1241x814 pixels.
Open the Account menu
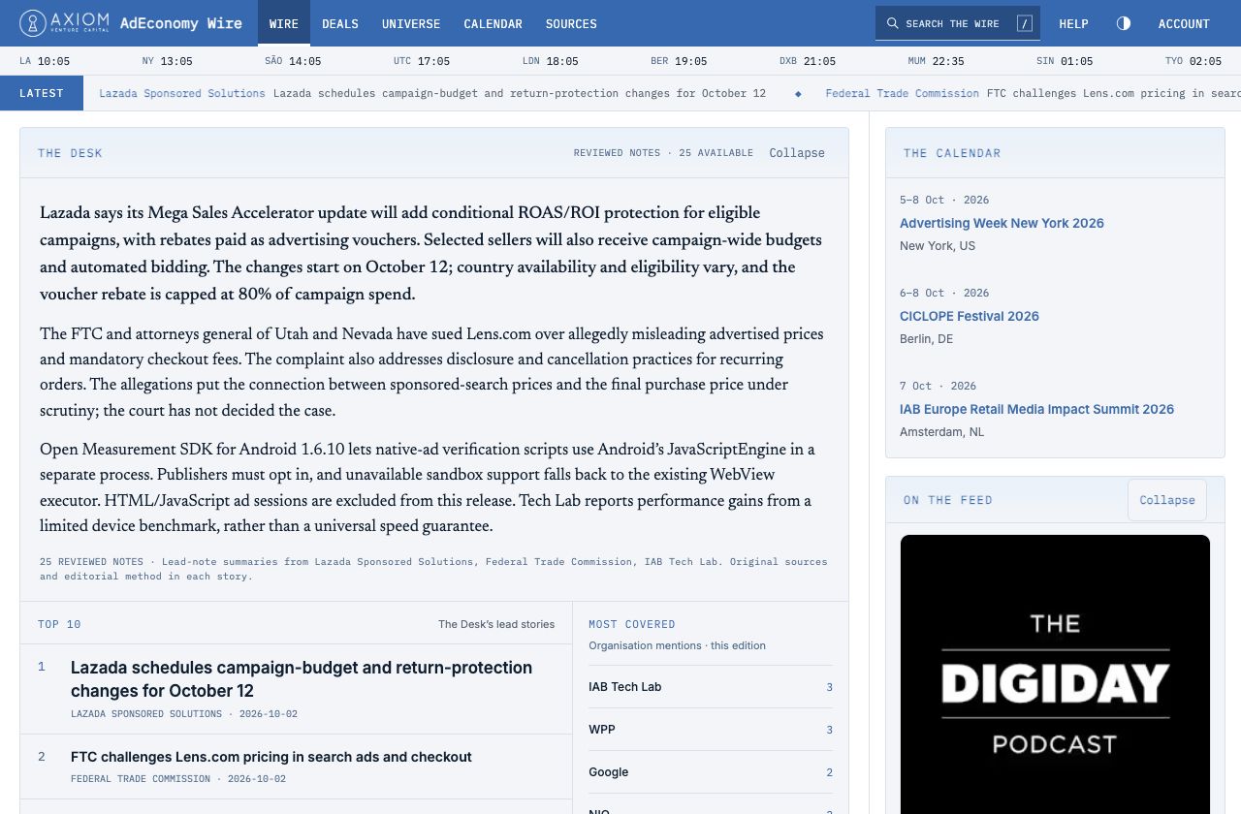pyautogui.click(x=1184, y=23)
